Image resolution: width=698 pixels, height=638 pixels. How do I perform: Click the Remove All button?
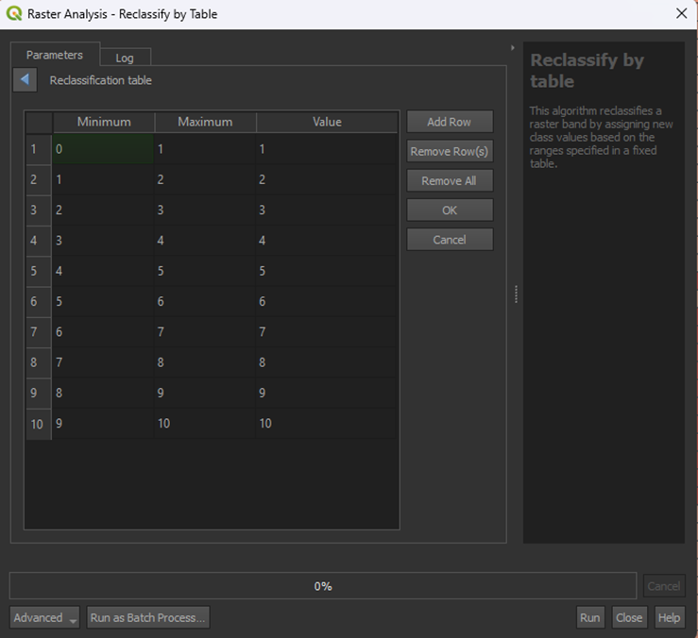[450, 181]
